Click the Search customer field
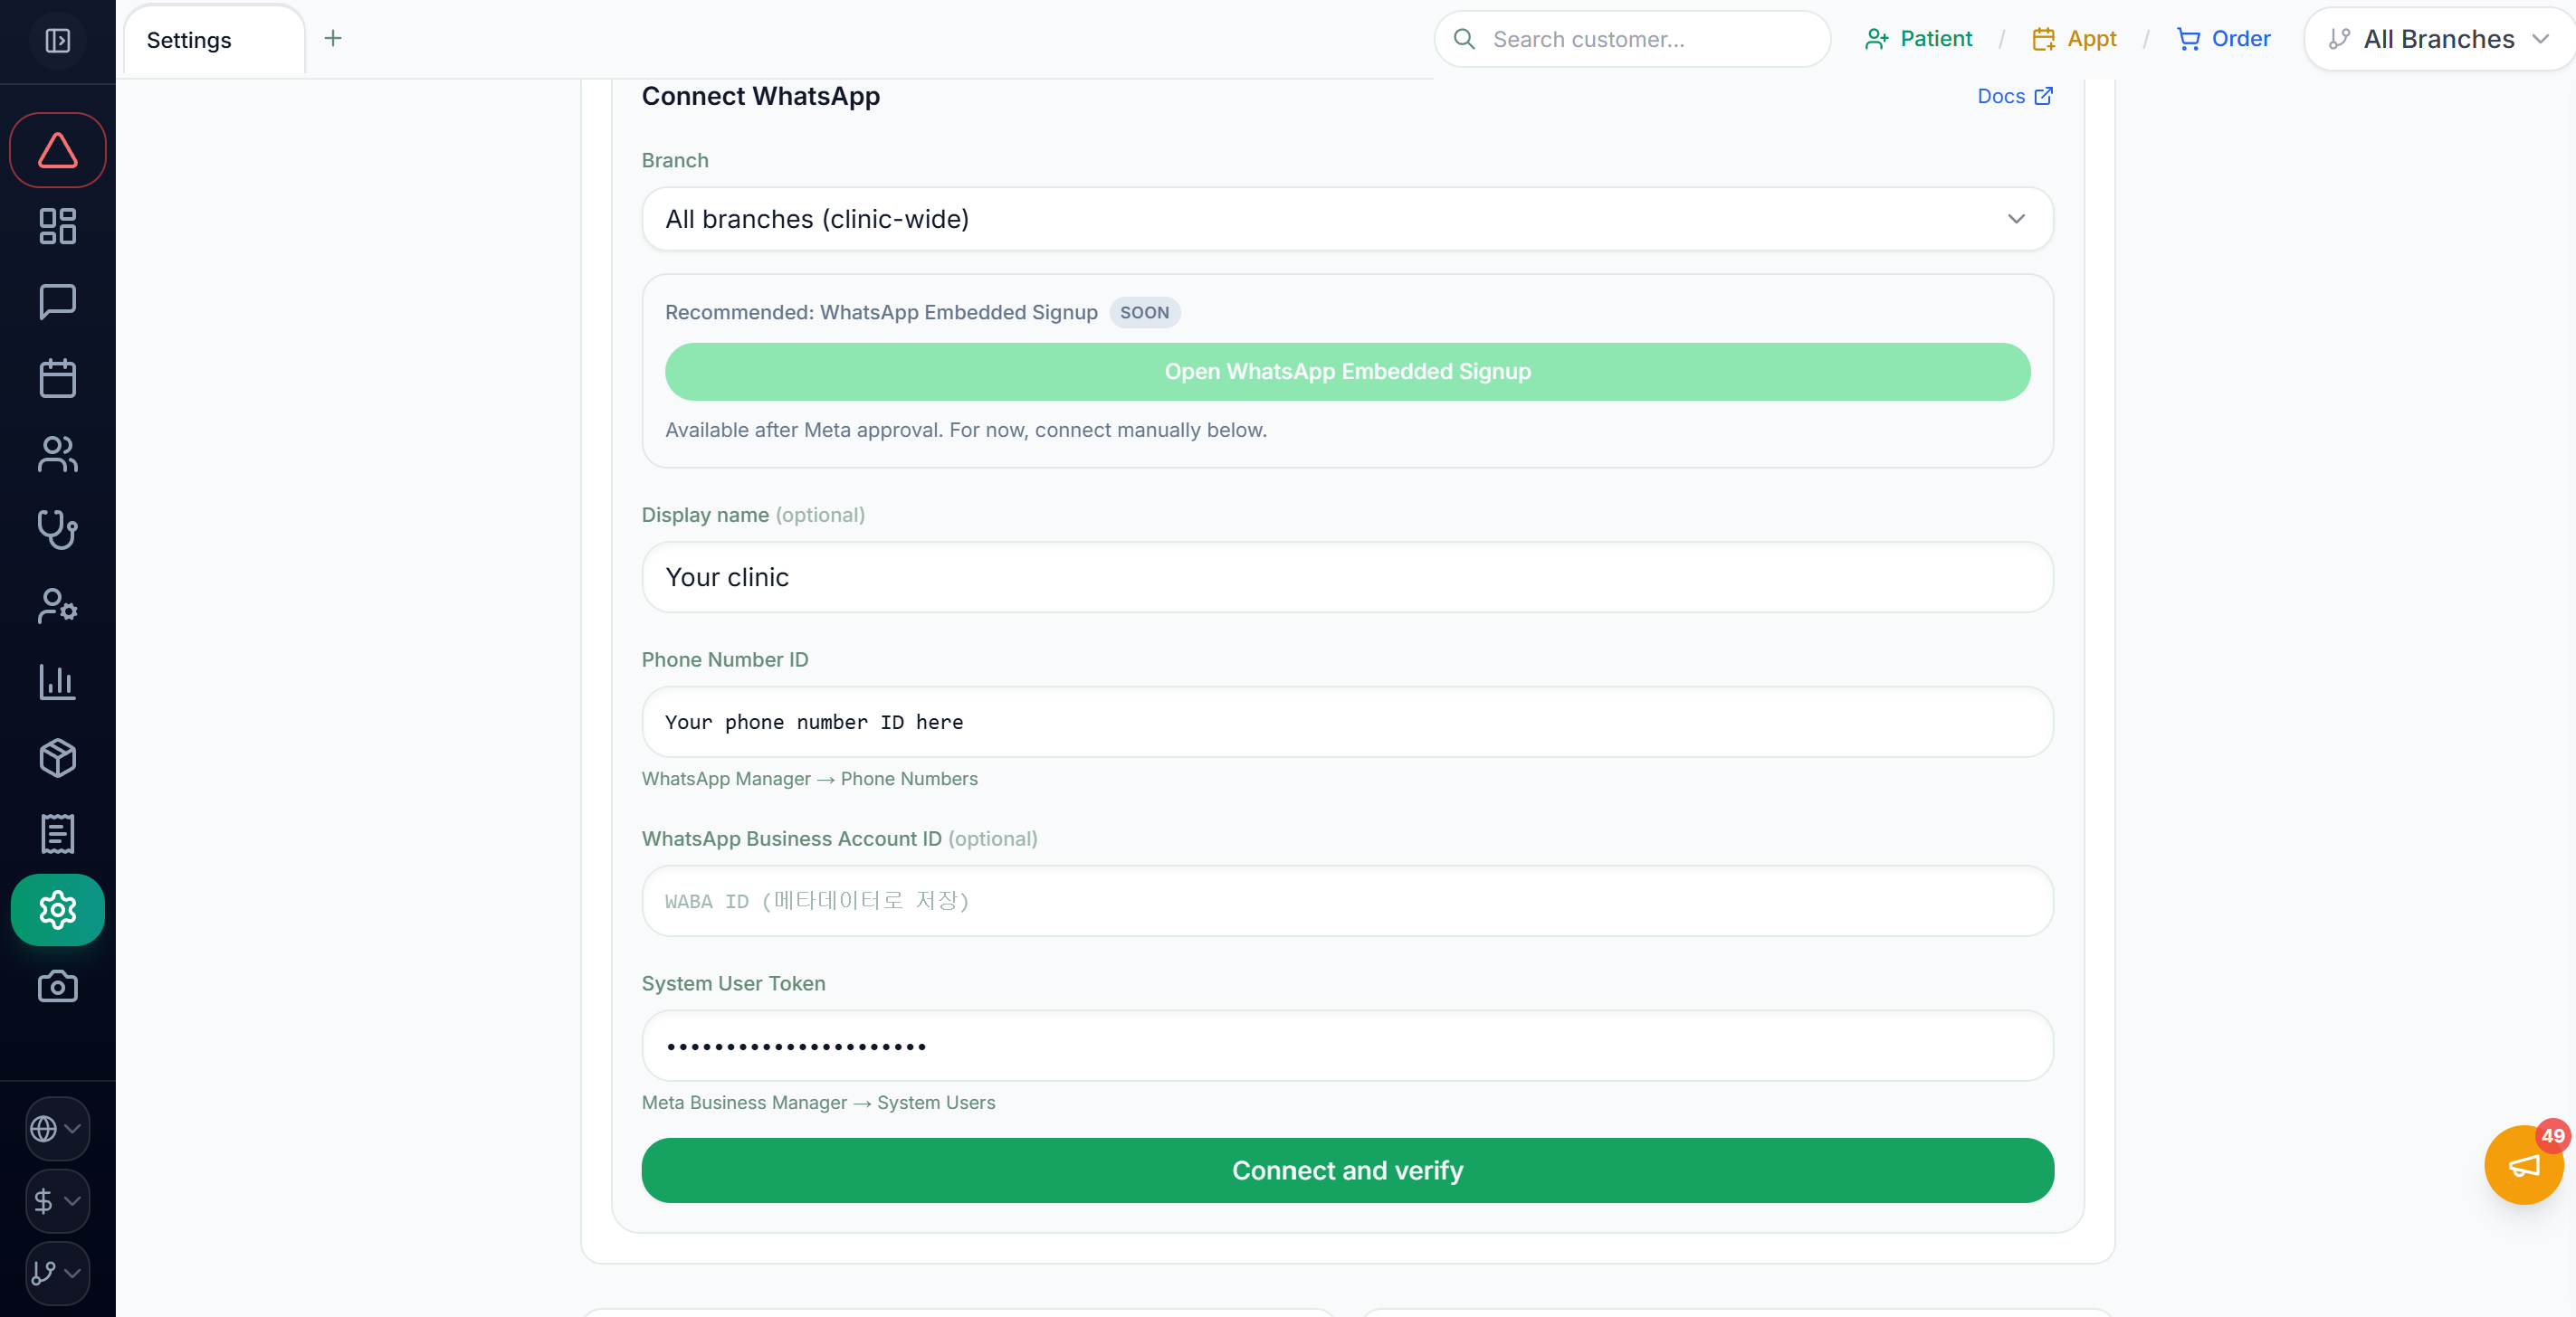Viewport: 2576px width, 1317px height. (x=1633, y=39)
